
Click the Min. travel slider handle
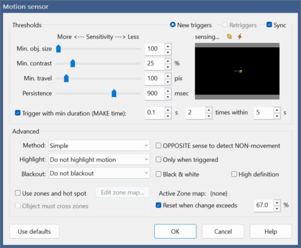(x=66, y=79)
